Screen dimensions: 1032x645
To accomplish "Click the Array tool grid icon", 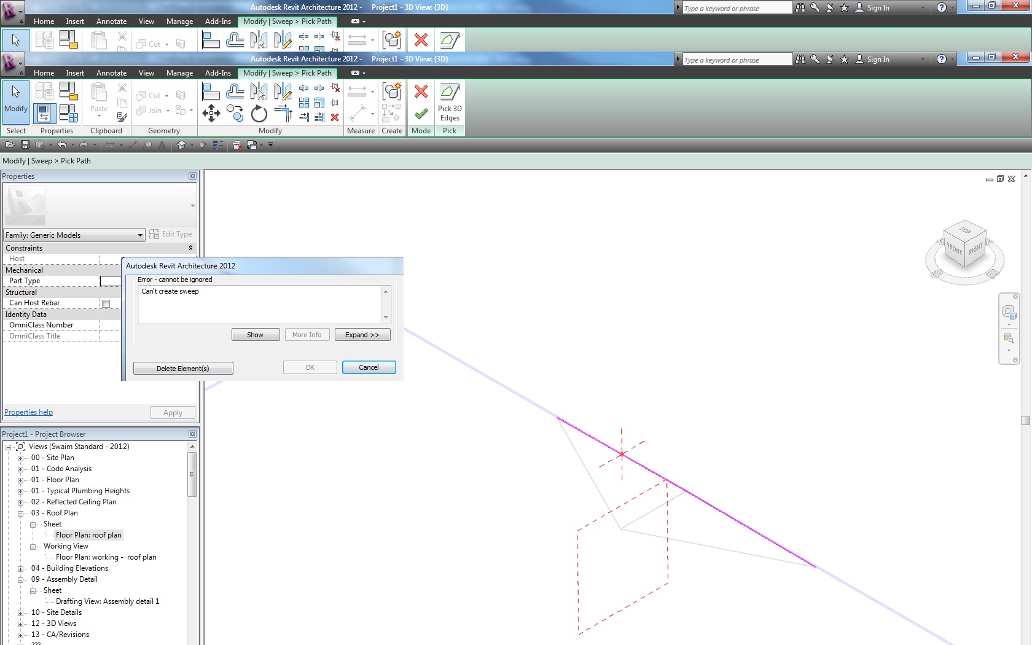I will click(x=304, y=103).
